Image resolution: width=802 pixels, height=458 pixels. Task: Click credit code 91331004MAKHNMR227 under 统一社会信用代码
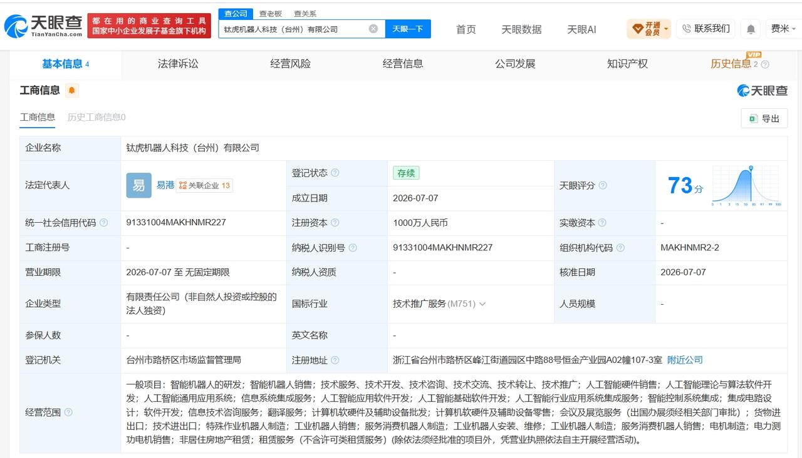(176, 223)
